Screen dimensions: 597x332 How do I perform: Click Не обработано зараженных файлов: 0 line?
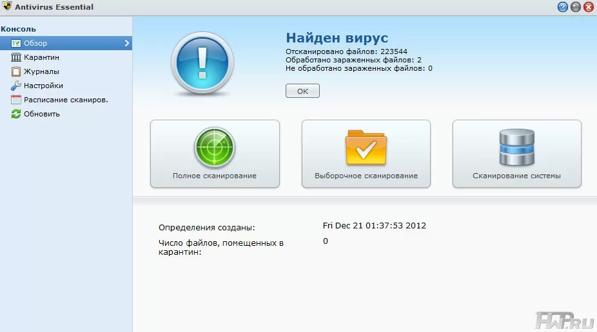(x=359, y=68)
